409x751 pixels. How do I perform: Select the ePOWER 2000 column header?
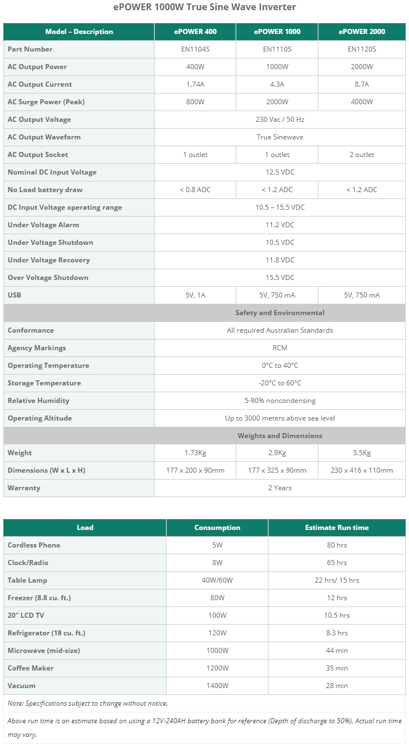click(x=362, y=32)
